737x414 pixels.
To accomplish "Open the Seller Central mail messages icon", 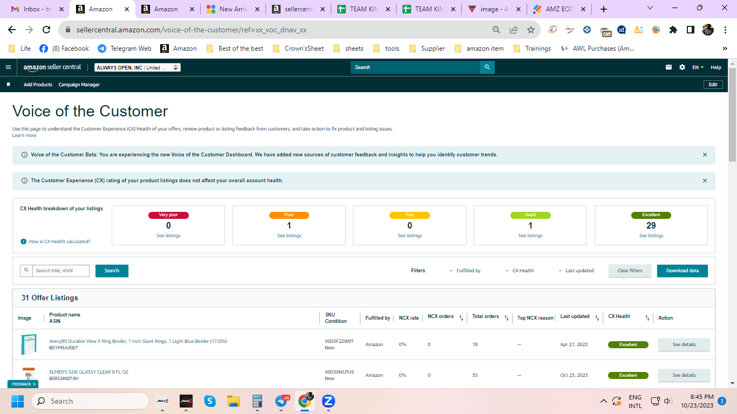I will [x=669, y=67].
